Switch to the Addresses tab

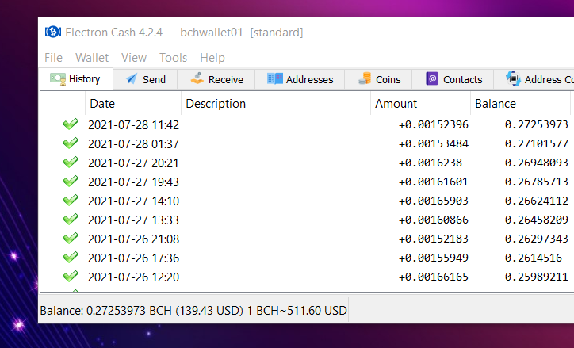tap(300, 79)
